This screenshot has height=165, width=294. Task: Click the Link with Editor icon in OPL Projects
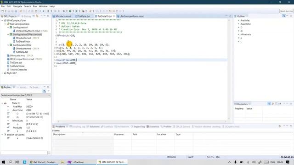pyautogui.click(x=37, y=16)
